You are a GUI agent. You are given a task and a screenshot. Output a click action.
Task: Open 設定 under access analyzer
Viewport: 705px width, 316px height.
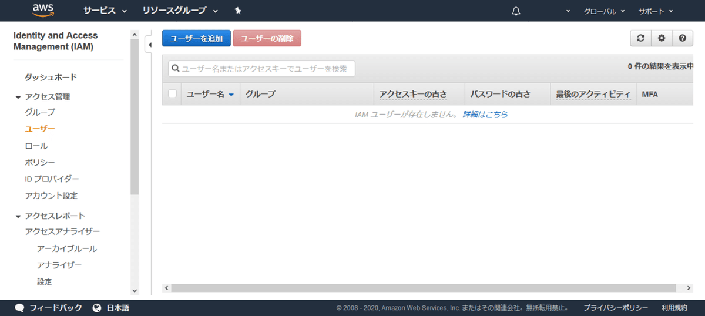[x=44, y=281]
